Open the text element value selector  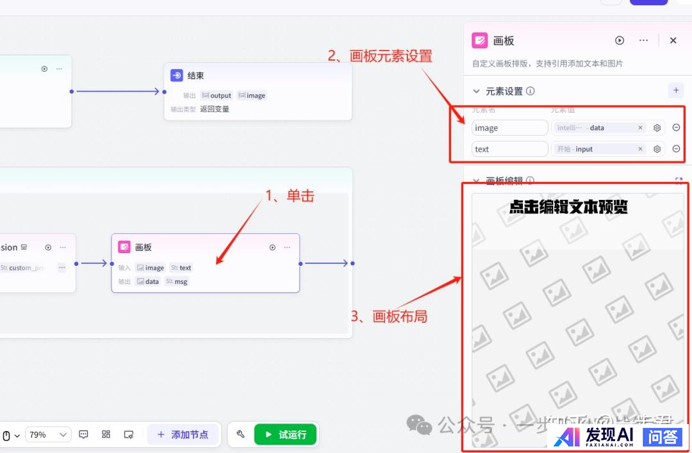click(x=599, y=149)
